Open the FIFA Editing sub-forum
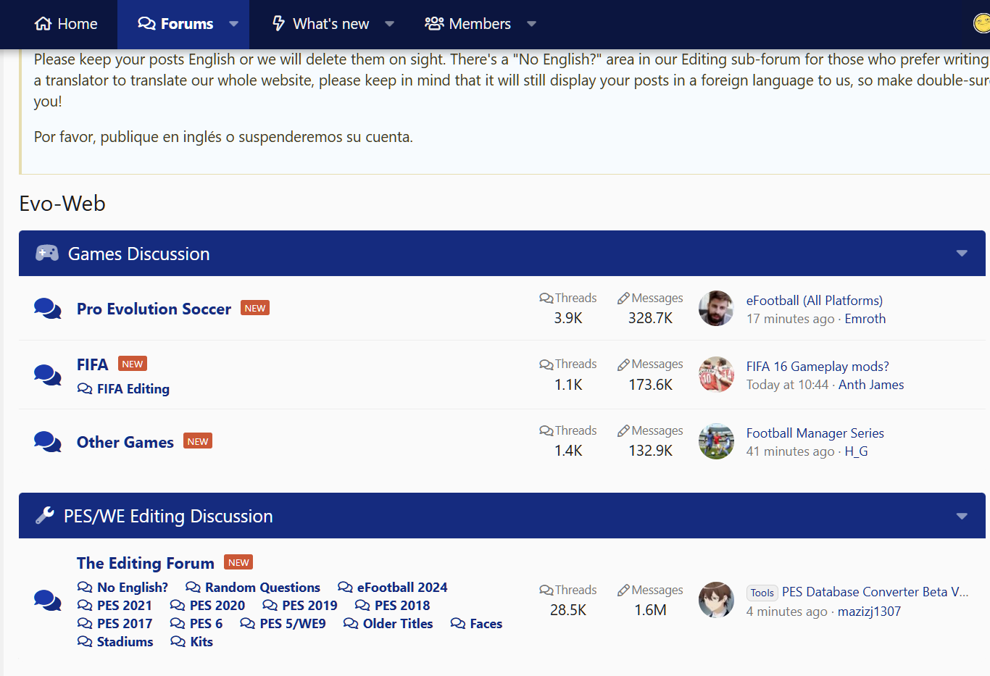The height and width of the screenshot is (676, 990). pos(133,389)
